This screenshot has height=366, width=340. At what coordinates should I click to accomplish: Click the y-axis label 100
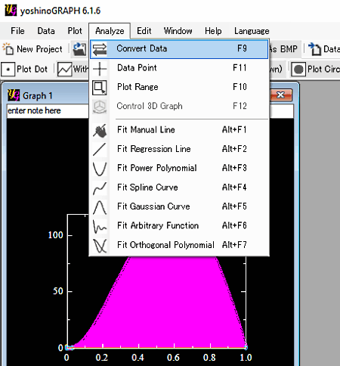pyautogui.click(x=55, y=235)
